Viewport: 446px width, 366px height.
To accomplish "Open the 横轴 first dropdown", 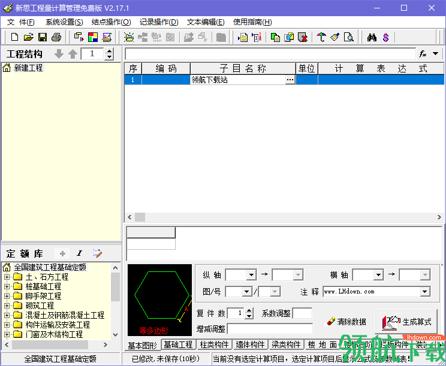I will coord(378,275).
